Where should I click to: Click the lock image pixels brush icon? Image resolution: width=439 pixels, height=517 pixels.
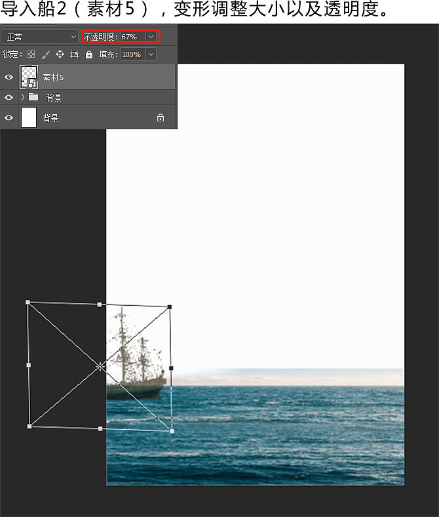pos(45,54)
